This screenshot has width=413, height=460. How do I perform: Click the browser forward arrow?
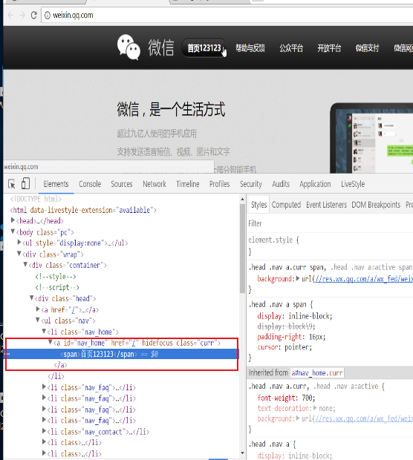22,15
